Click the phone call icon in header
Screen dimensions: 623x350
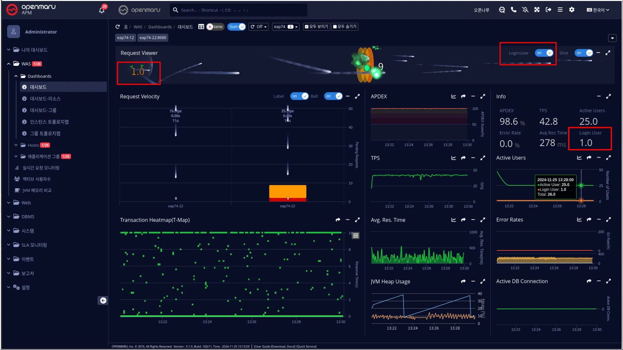coord(513,10)
